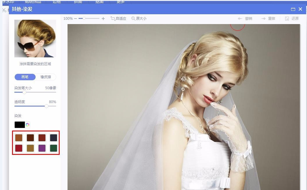
Task: Close the 其他-染发 dialog
Action: pos(300,9)
